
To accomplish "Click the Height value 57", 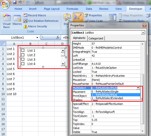I will [116, 44].
